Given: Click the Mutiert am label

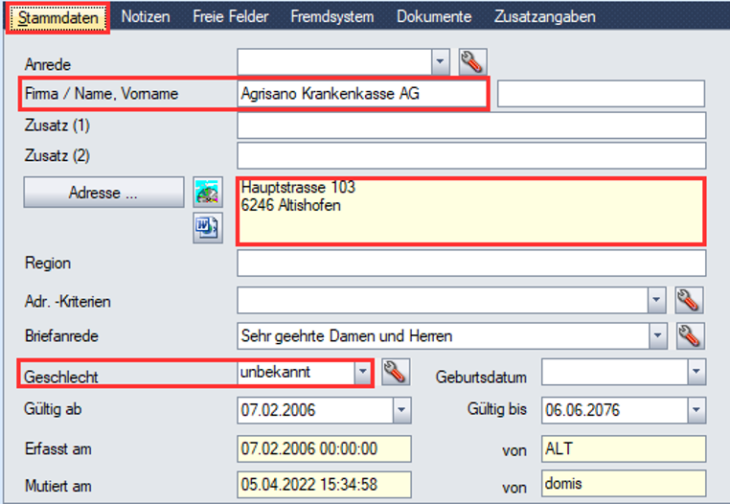Looking at the screenshot, I should (x=58, y=486).
